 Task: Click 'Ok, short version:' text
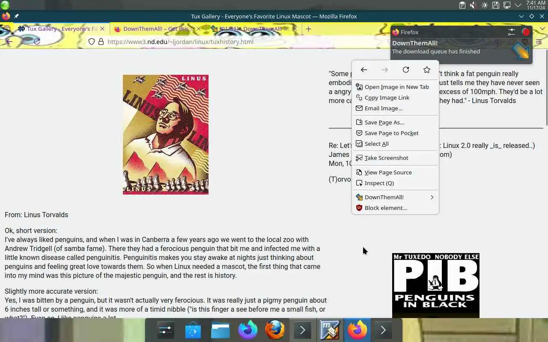click(x=31, y=230)
